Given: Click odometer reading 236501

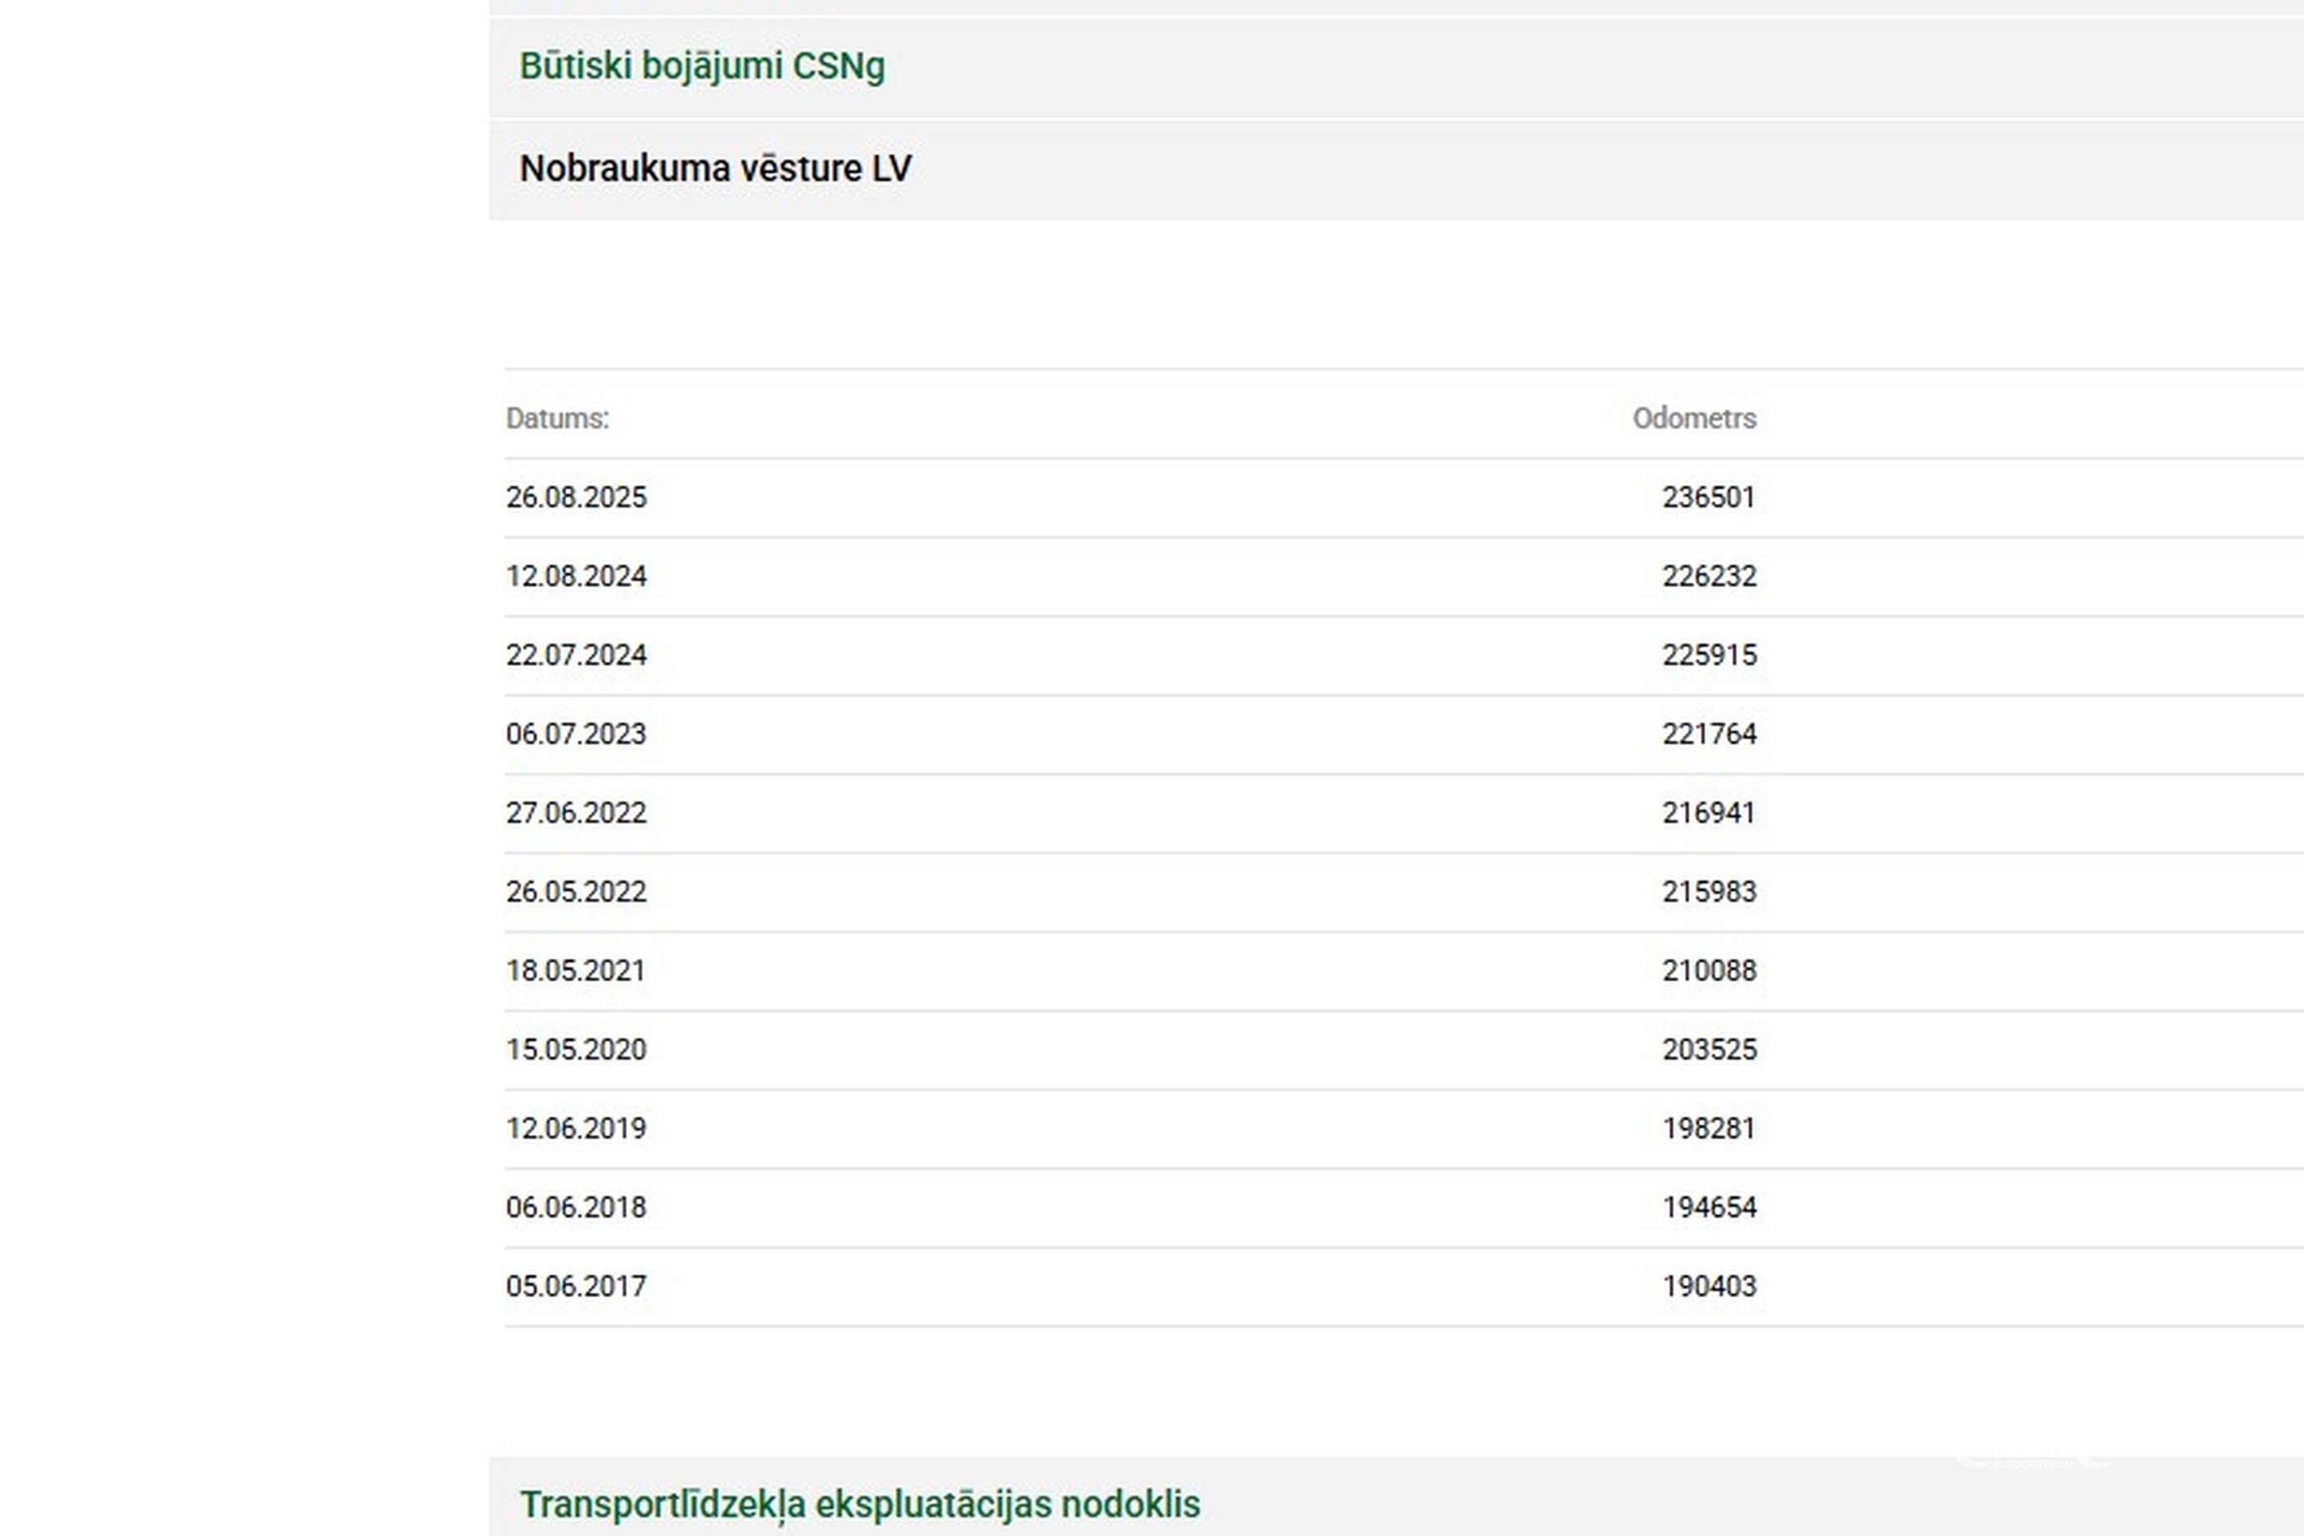Looking at the screenshot, I should point(1708,498).
